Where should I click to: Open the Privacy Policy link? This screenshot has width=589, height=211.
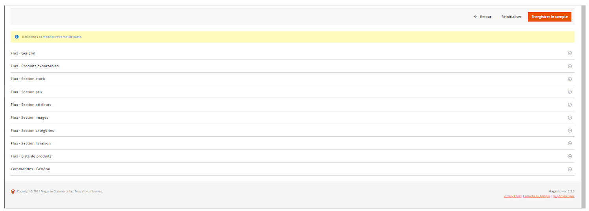tap(513, 196)
